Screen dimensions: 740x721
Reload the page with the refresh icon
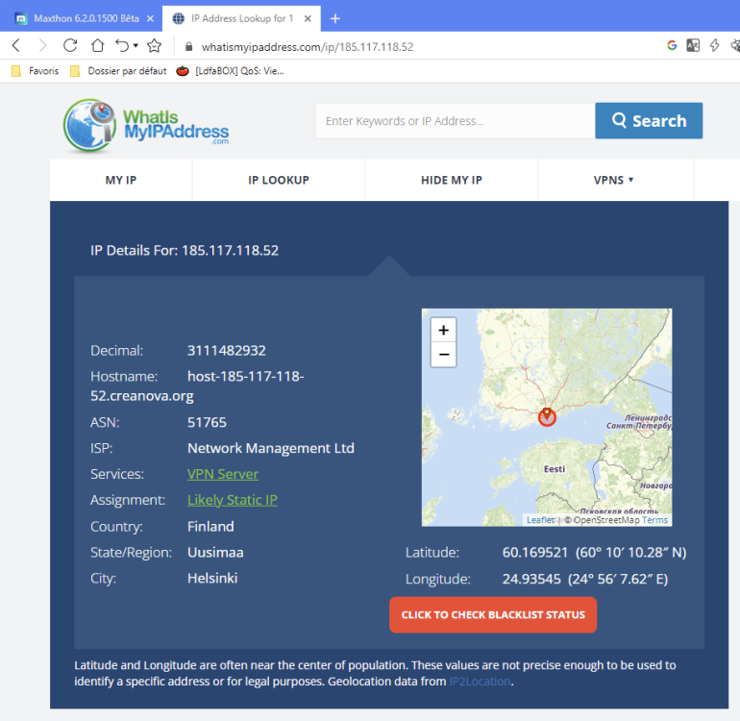tap(70, 45)
